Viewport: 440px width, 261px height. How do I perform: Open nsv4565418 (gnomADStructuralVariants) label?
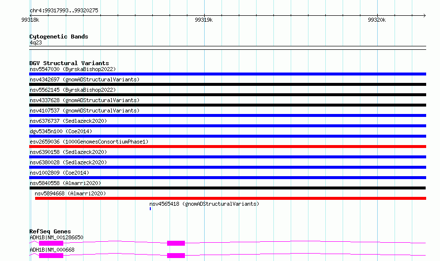(204, 204)
